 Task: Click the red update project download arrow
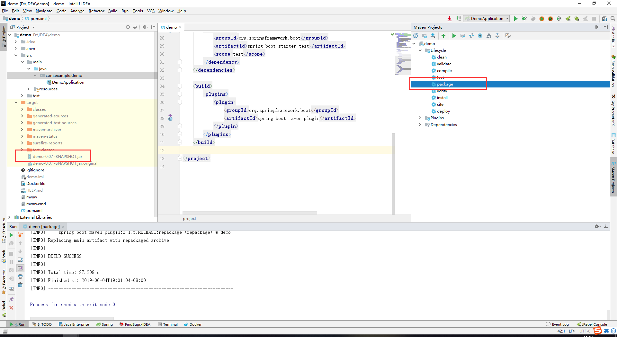pyautogui.click(x=450, y=19)
